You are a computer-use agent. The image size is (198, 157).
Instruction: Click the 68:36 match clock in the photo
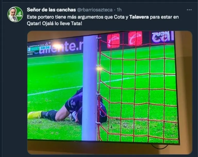(45, 48)
